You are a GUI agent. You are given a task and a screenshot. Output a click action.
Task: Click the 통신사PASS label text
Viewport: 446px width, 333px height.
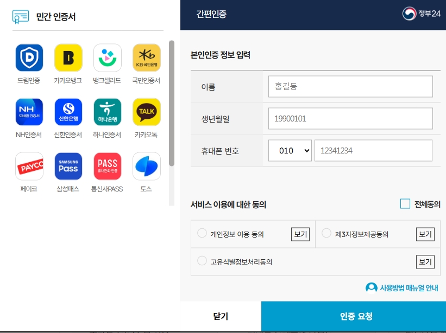click(x=107, y=189)
